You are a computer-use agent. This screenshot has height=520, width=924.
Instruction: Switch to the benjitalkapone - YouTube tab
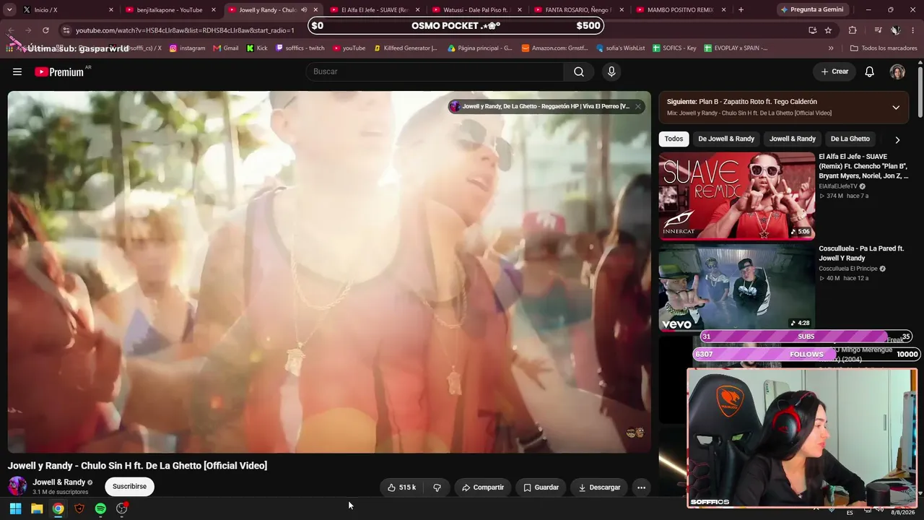pyautogui.click(x=170, y=10)
